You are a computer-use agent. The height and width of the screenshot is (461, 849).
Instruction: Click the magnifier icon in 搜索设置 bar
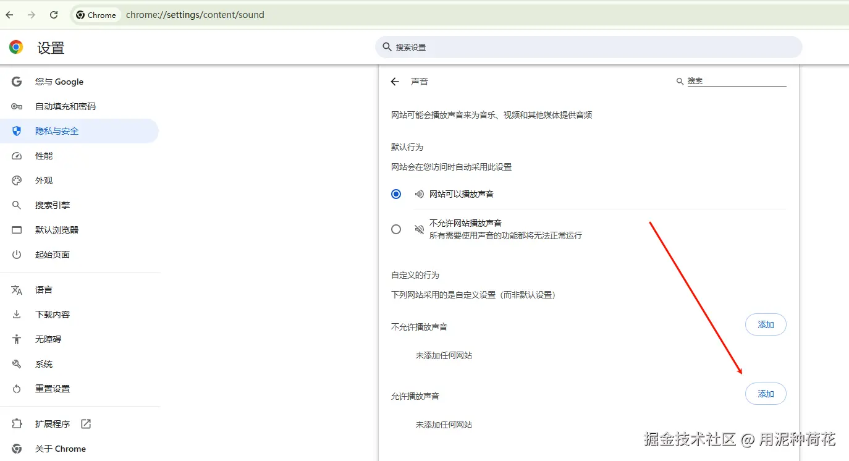387,47
